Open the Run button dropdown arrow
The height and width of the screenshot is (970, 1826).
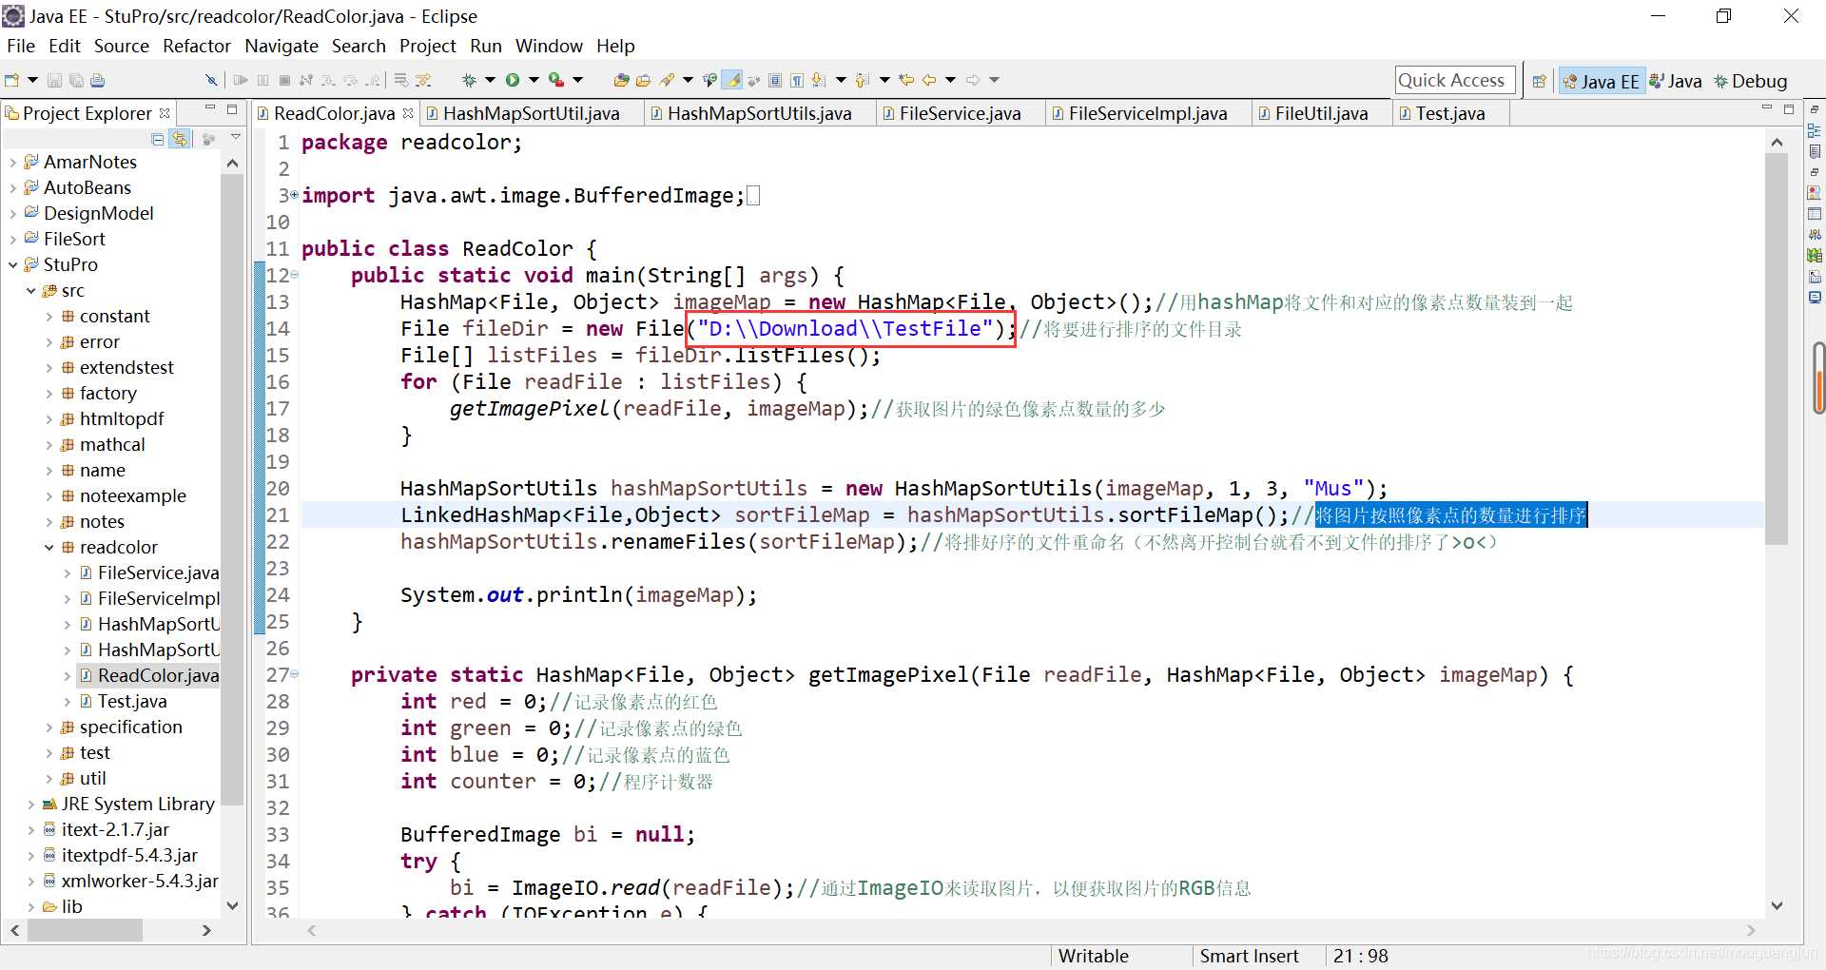pos(534,81)
